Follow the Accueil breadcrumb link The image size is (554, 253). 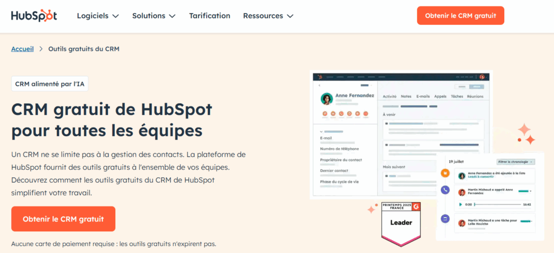[22, 49]
